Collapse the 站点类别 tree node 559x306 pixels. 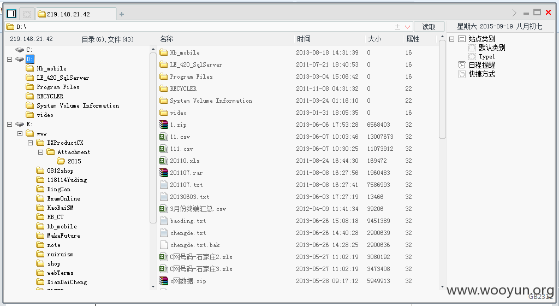click(x=451, y=39)
